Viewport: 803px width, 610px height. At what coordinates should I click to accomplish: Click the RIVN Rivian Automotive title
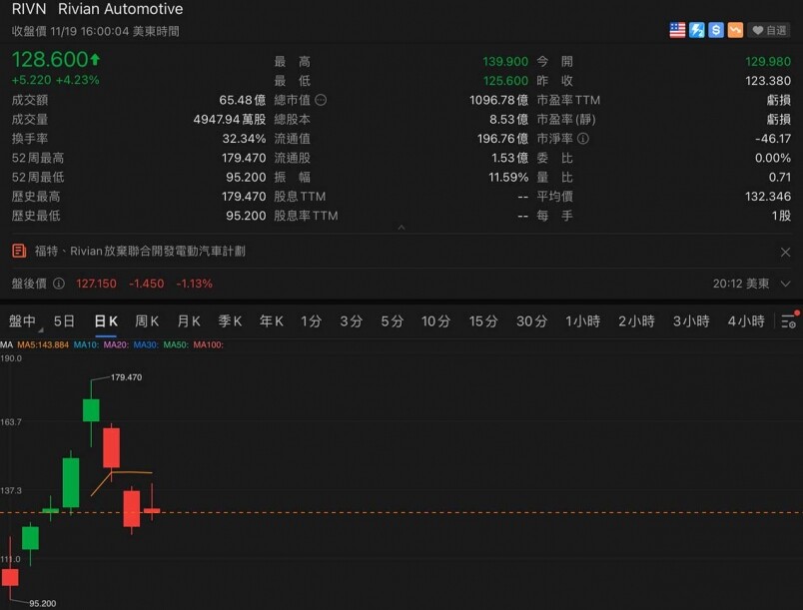tap(97, 9)
